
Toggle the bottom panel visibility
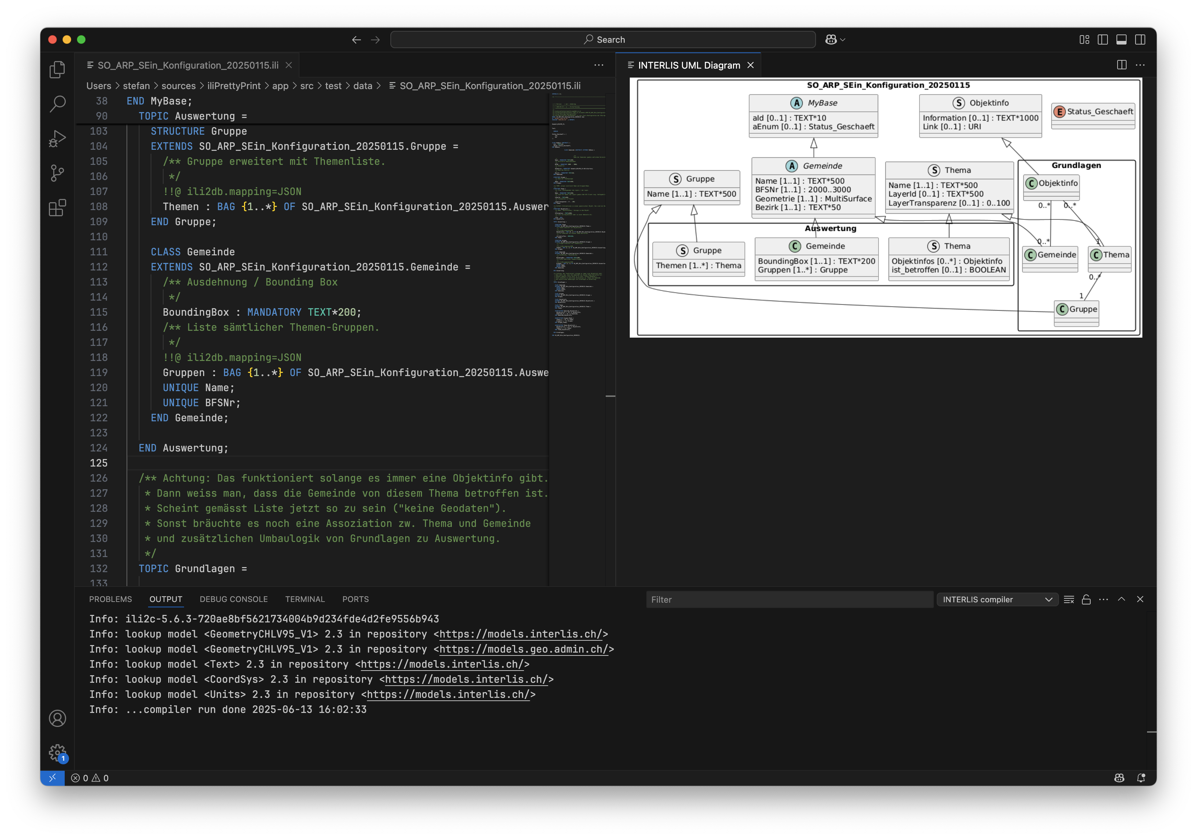[x=1122, y=40]
